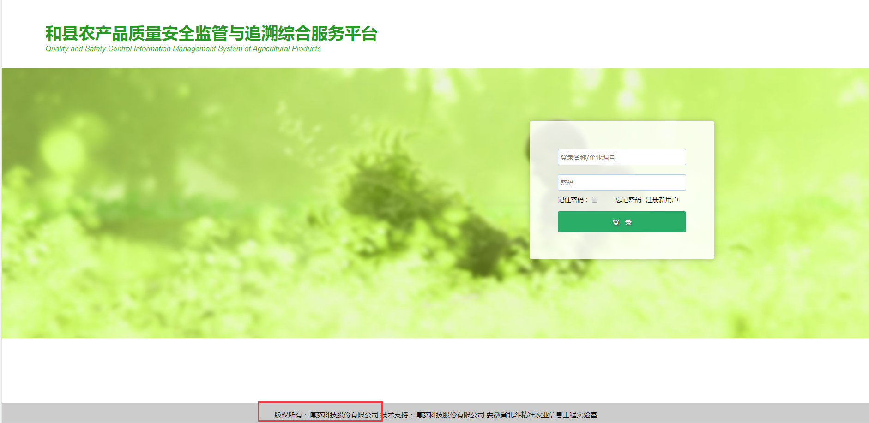
Task: Click the 技术支持：博彦科技股份有限公司 footer text
Action: 433,415
